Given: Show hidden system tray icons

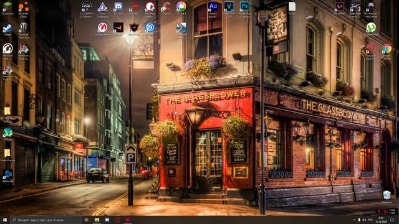Looking at the screenshot, I should 354,220.
